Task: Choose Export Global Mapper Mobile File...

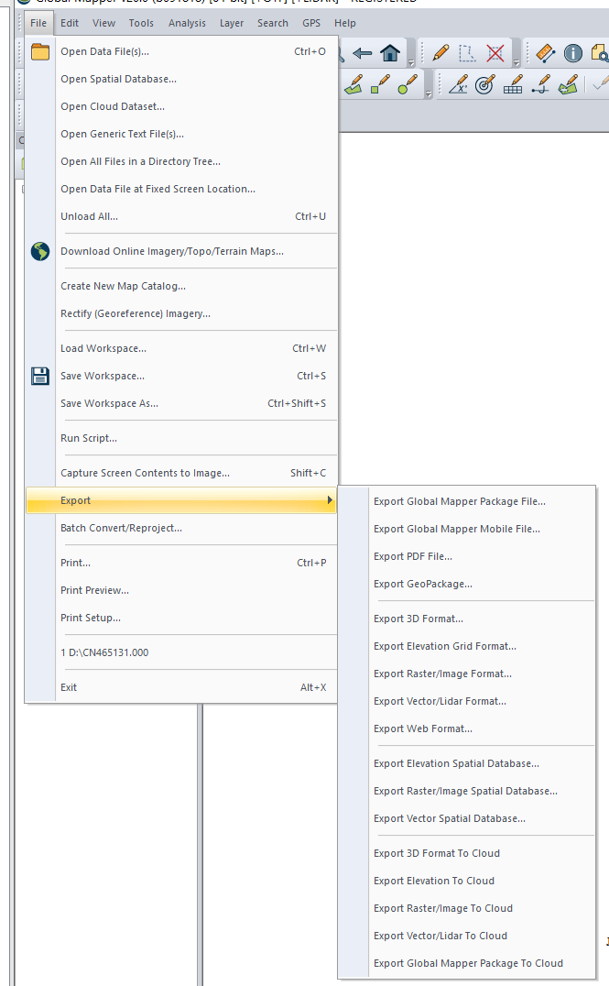Action: [467, 529]
